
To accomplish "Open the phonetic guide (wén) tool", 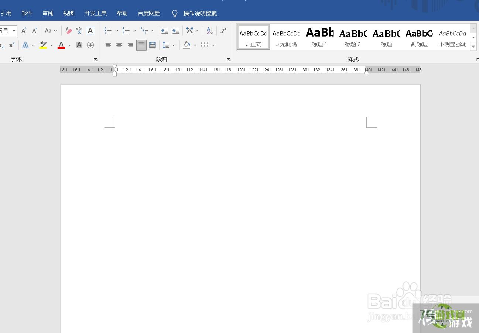I will click(79, 31).
